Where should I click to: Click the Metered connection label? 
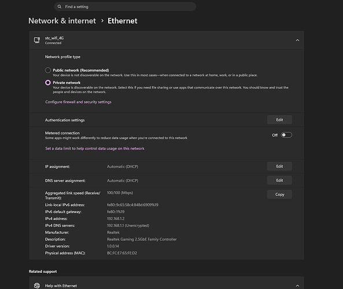[62, 133]
